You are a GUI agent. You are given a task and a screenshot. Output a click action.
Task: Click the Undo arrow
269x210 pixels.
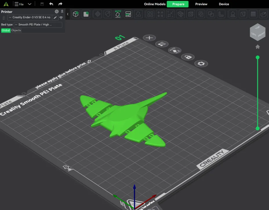pyautogui.click(x=51, y=4)
